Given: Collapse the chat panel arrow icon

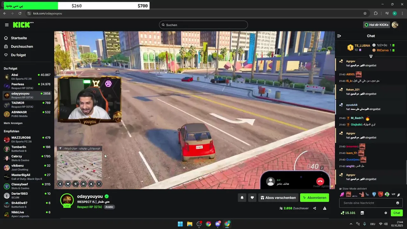Looking at the screenshot, I should click(x=339, y=36).
